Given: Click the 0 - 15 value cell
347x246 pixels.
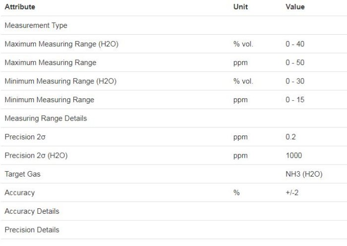Looking at the screenshot, I should click(295, 100).
